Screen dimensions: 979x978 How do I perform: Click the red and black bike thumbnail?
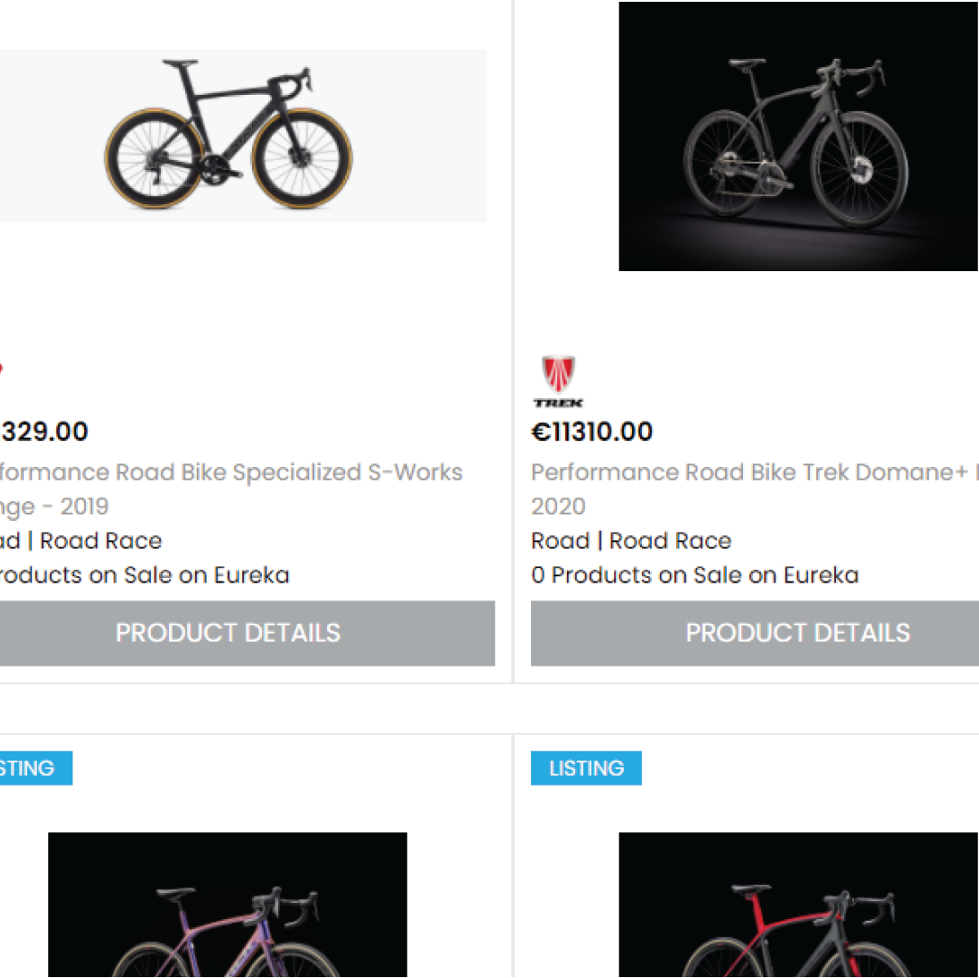pos(798,904)
